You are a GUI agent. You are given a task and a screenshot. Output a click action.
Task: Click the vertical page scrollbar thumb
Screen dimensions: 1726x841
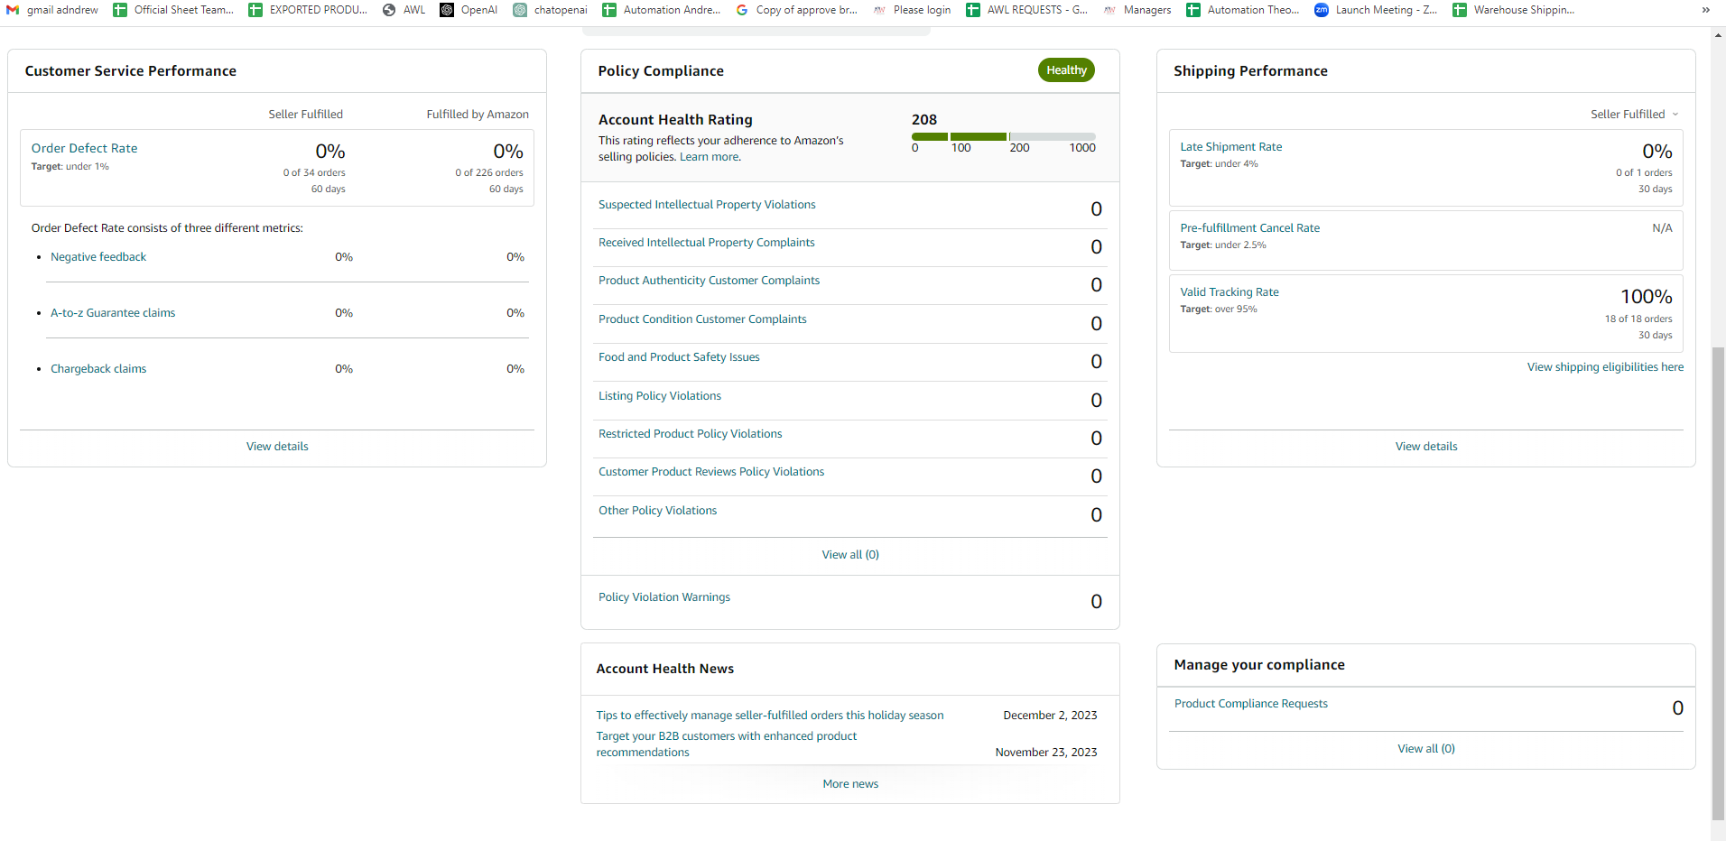(x=1719, y=582)
